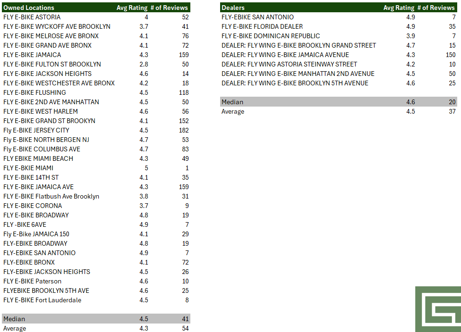Click the FLY E-BIKE ASTORIA row name

32,17
